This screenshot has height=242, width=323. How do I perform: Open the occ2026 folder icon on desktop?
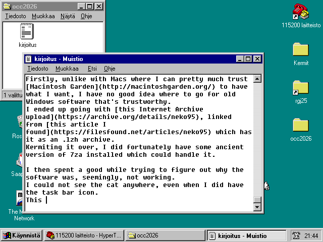[x=301, y=130]
